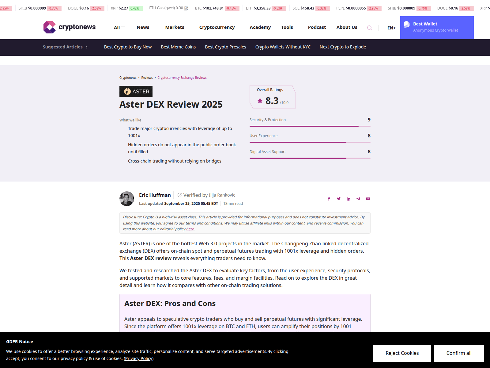Click the overall rating star icon
The image size is (490, 368).
(260, 101)
